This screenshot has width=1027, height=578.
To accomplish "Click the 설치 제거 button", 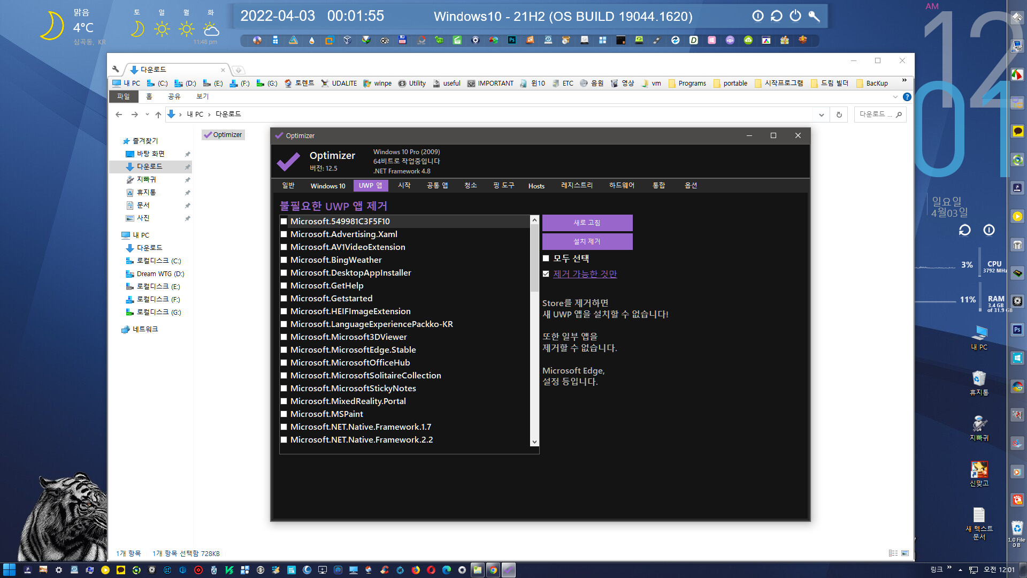I will pyautogui.click(x=587, y=241).
